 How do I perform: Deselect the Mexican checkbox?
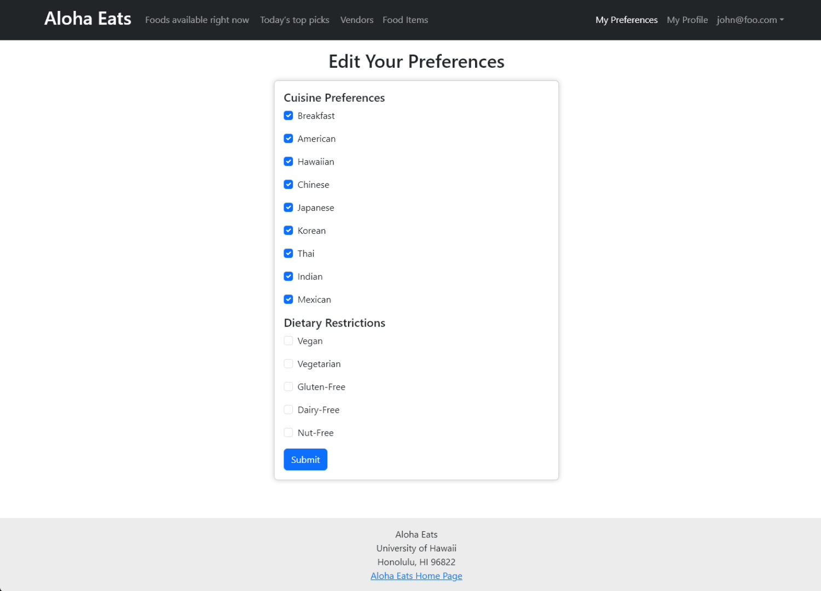click(x=288, y=299)
